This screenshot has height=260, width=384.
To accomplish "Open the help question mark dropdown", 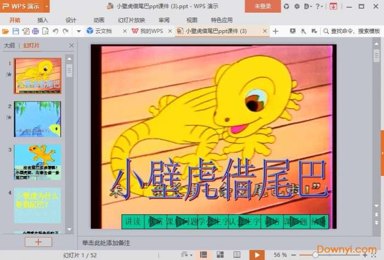I will 319,7.
